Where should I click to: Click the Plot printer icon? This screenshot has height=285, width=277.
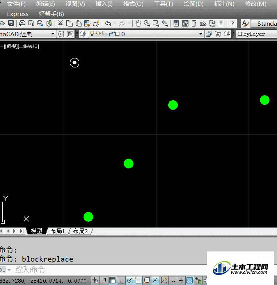(22, 23)
